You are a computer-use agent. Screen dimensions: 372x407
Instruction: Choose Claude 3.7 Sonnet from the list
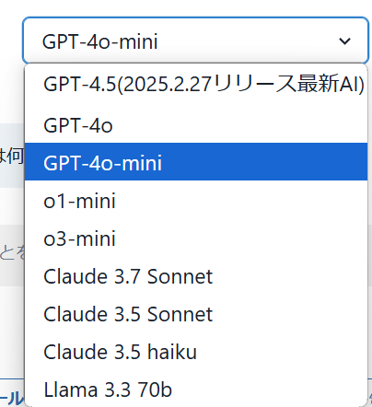[196, 276]
